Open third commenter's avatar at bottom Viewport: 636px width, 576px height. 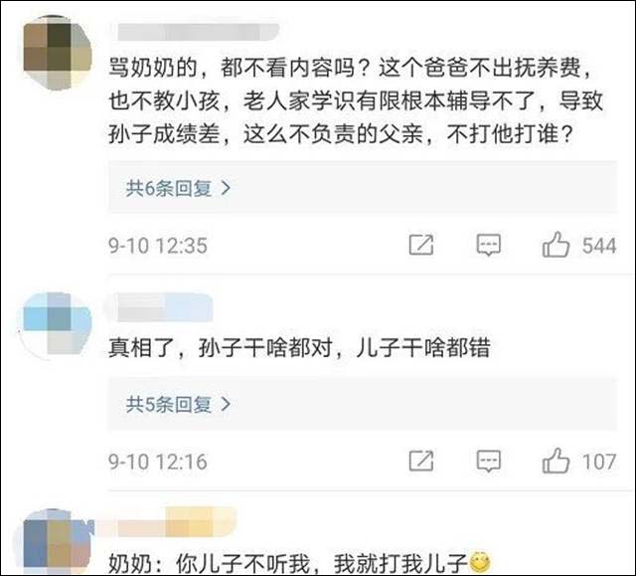click(x=57, y=542)
